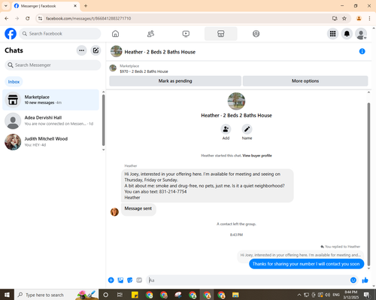Open View buyer profile link

coord(257,156)
